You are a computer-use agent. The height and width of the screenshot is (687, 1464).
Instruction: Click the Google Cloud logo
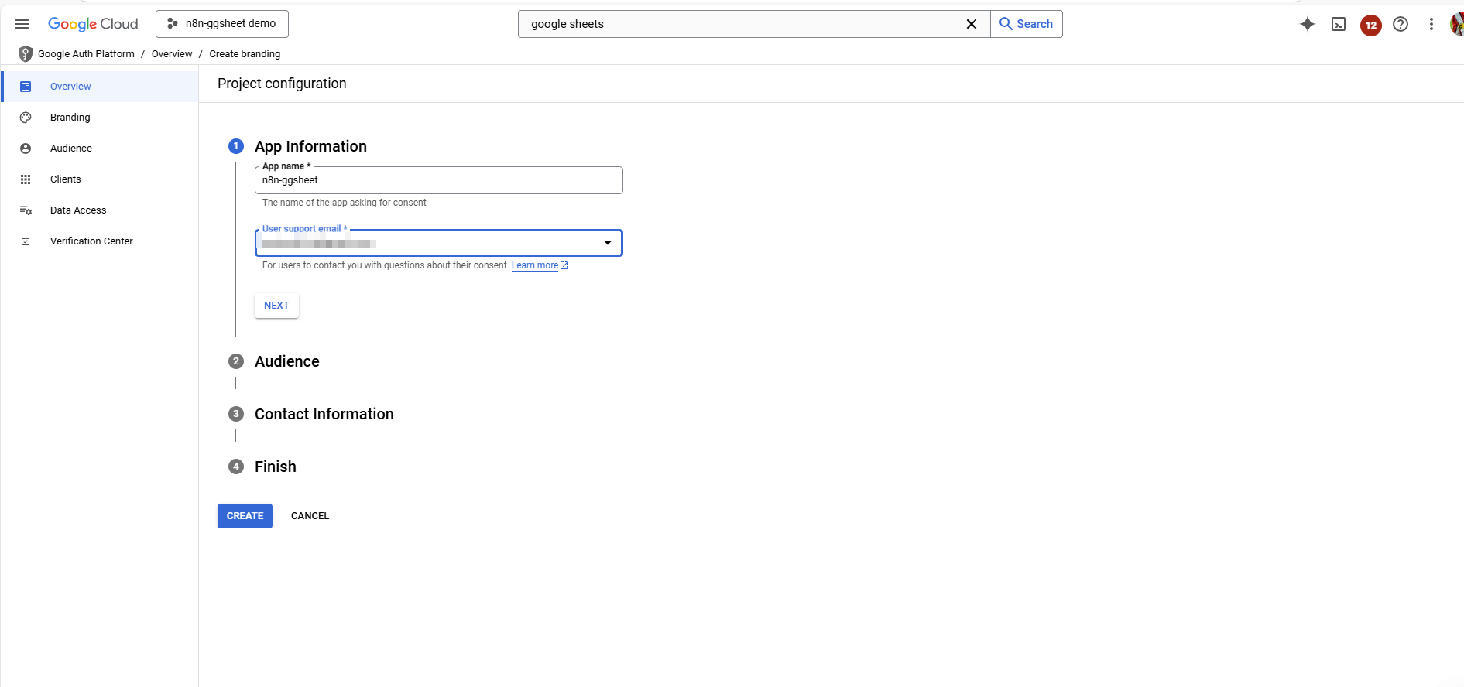pos(93,24)
